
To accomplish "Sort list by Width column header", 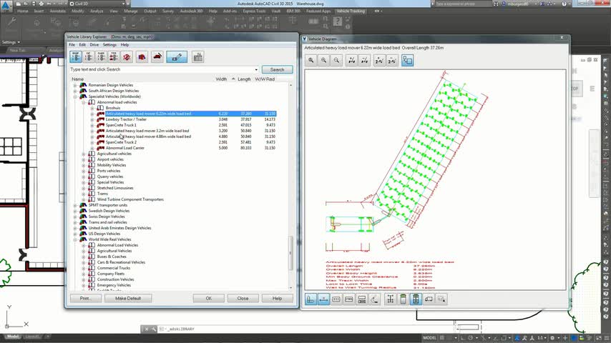I will click(221, 79).
